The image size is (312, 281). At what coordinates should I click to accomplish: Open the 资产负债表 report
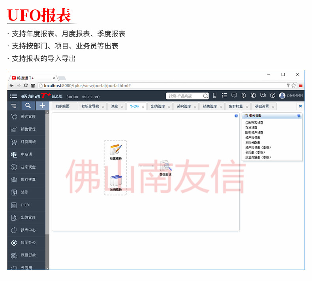(x=252, y=138)
